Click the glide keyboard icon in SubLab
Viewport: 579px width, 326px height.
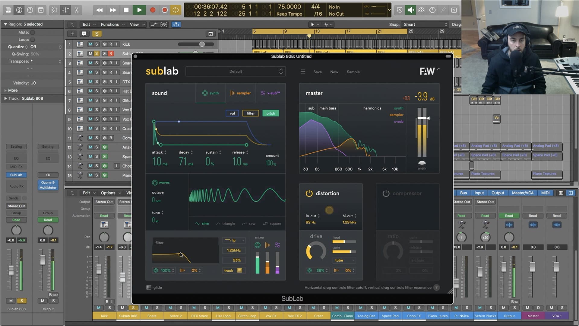tap(149, 287)
